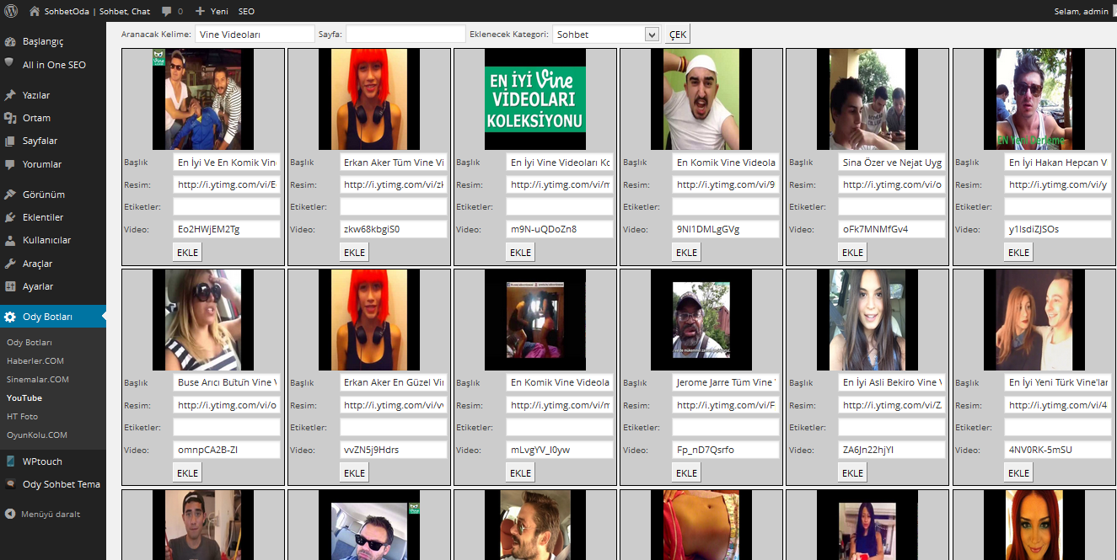Click EKLE under video Eo2HWjEM2Tg

click(x=187, y=252)
